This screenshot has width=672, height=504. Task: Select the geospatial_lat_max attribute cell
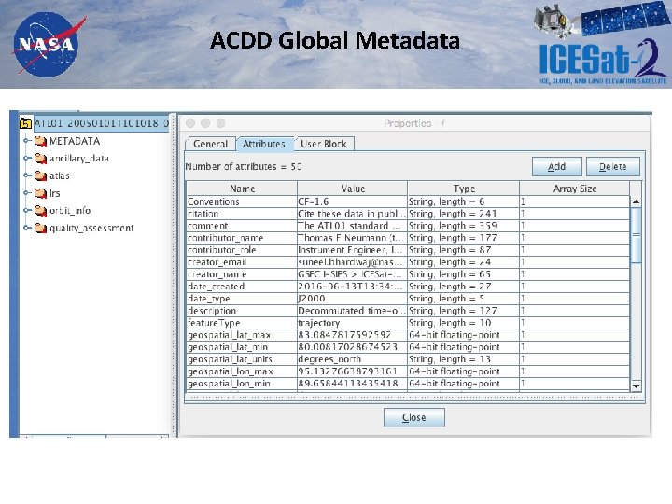pyautogui.click(x=242, y=335)
